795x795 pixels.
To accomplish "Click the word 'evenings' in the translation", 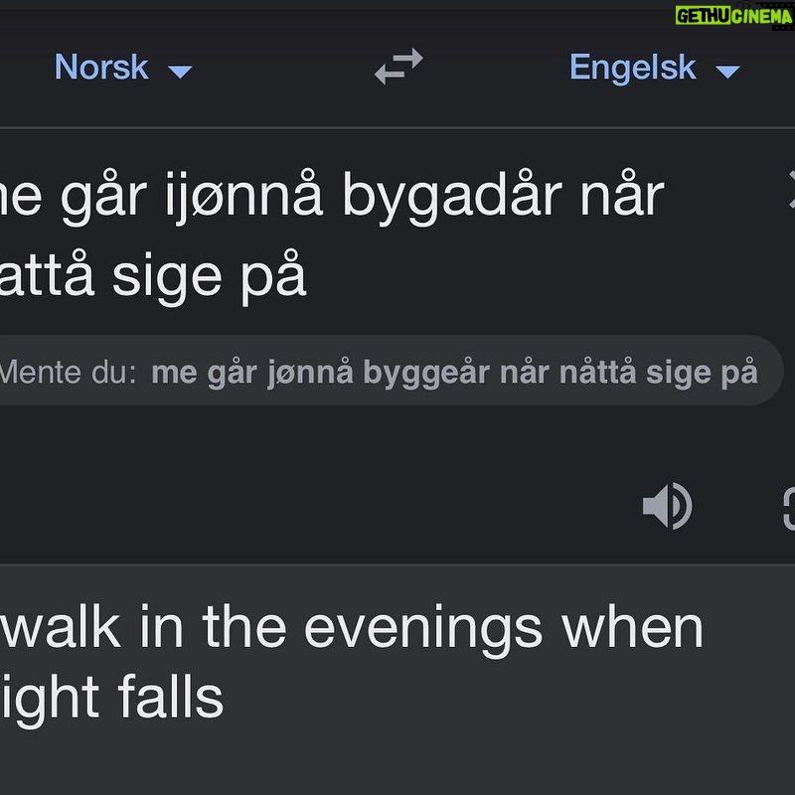I will point(423,630).
